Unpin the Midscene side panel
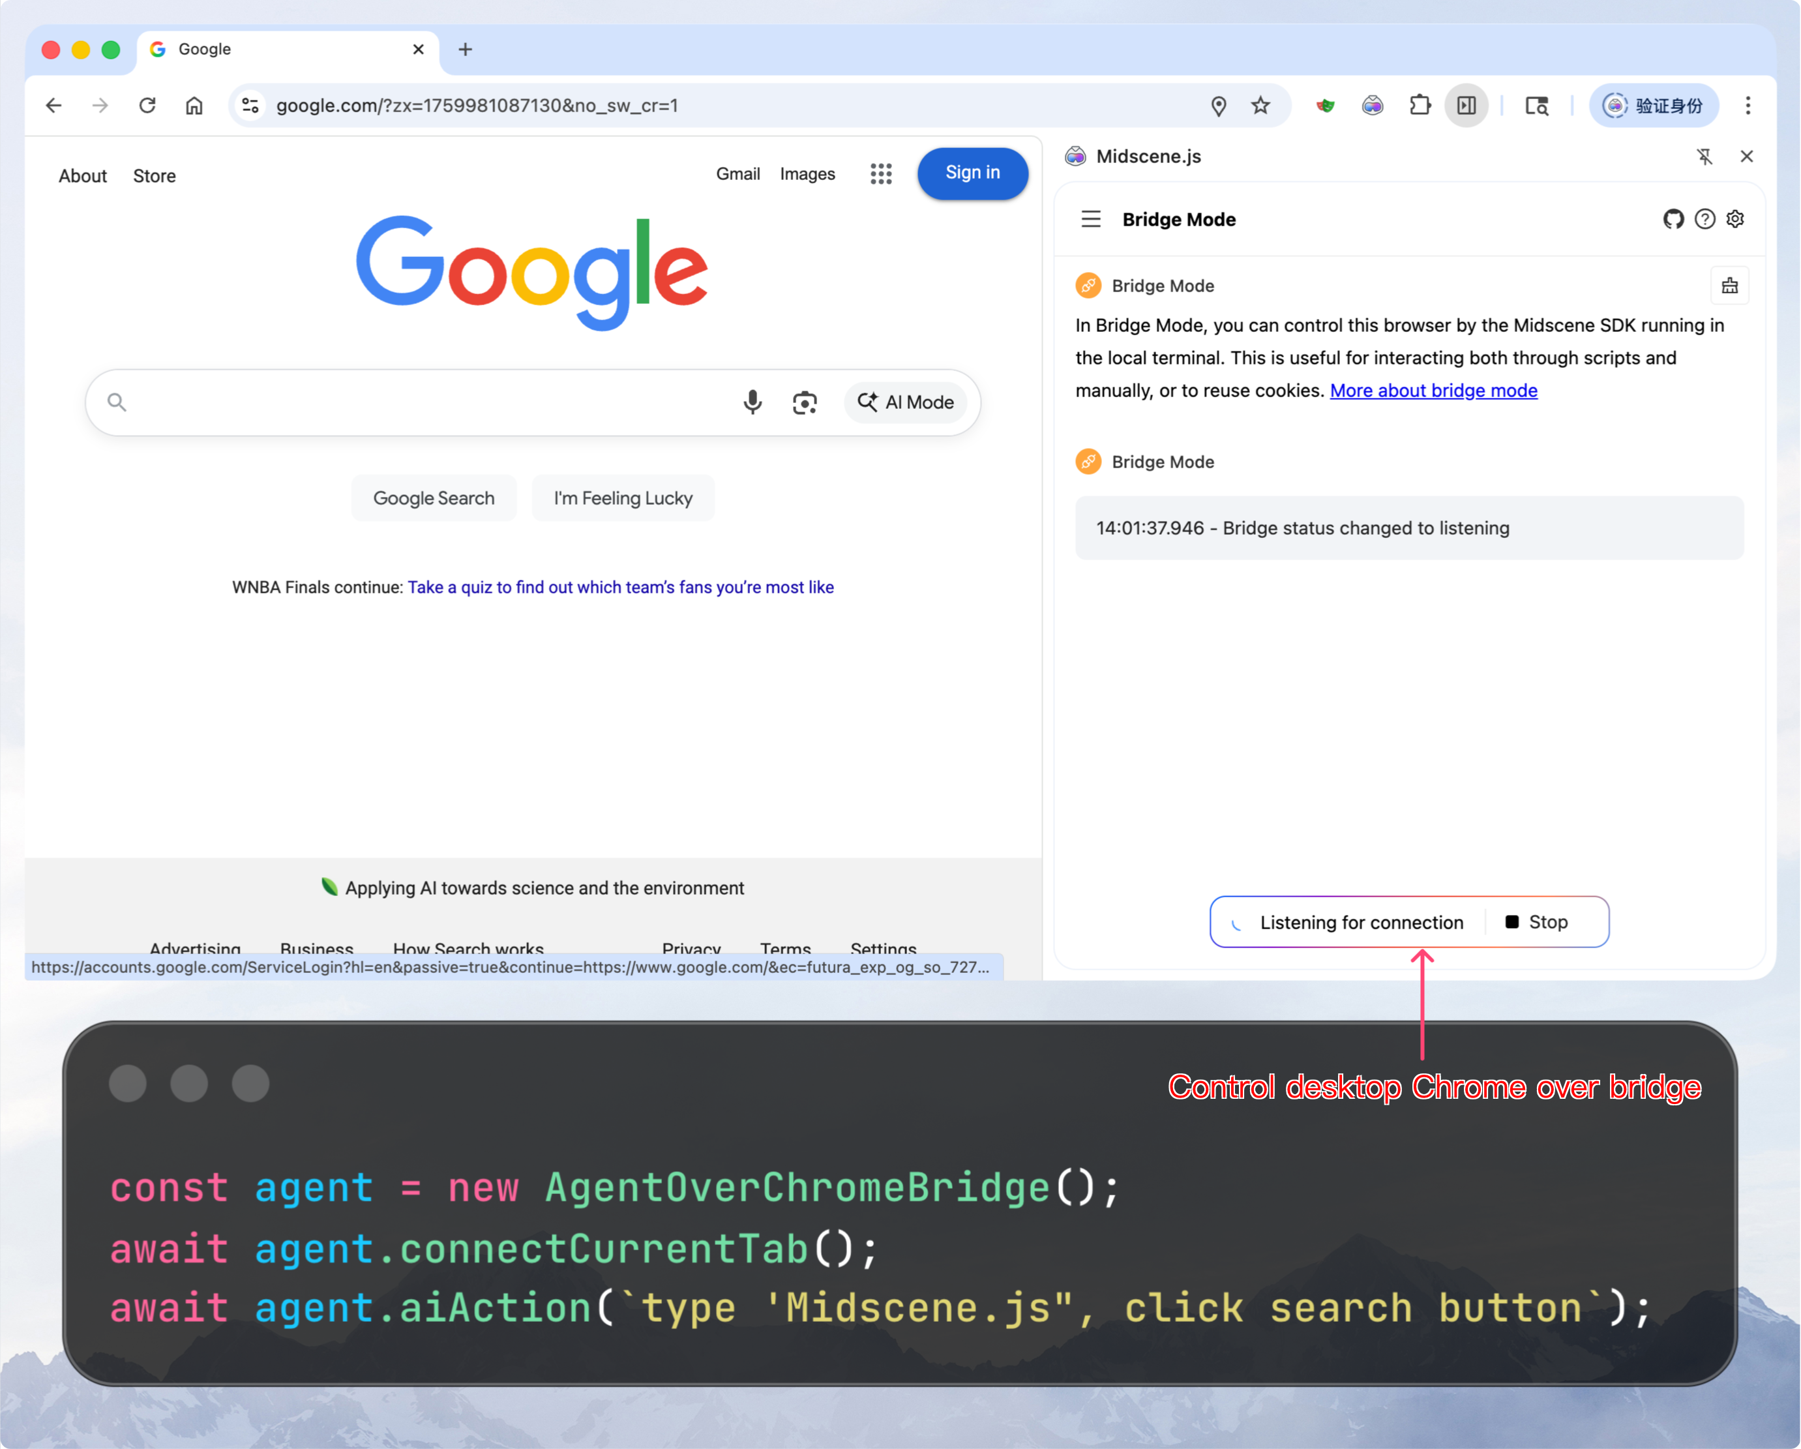1801x1449 pixels. click(x=1704, y=157)
